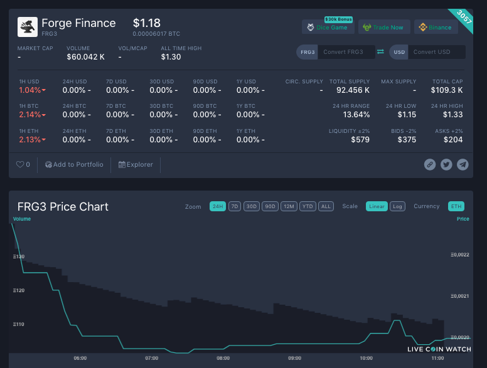Screen dimensions: 487x368
Task: Click the Forge Finance anvil logo
Action: pos(28,27)
